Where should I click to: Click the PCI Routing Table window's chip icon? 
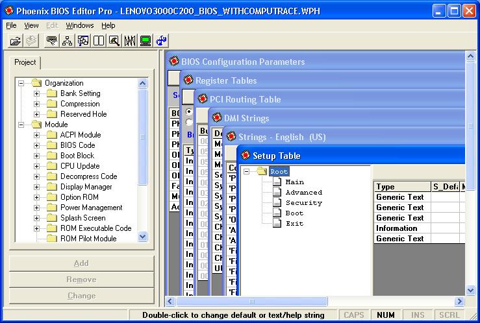(x=203, y=99)
